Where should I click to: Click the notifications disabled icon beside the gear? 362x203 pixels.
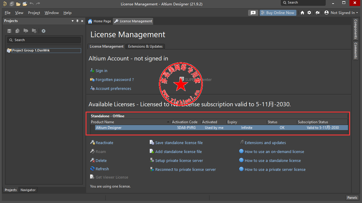pos(318,13)
